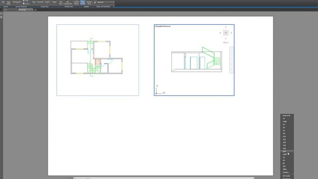This screenshot has height=179, width=318.
Task: Click the right viewport's view label text
Action: tap(162, 26)
